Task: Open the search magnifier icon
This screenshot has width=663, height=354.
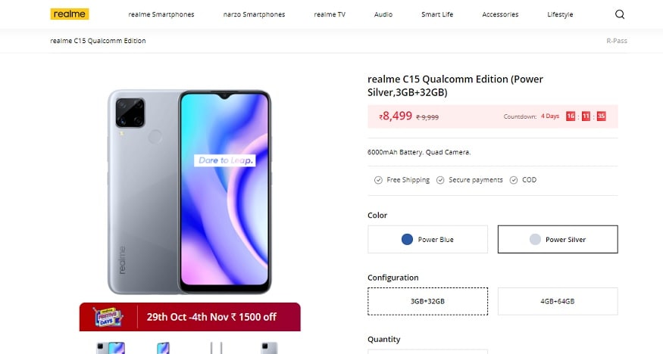Action: (x=620, y=14)
